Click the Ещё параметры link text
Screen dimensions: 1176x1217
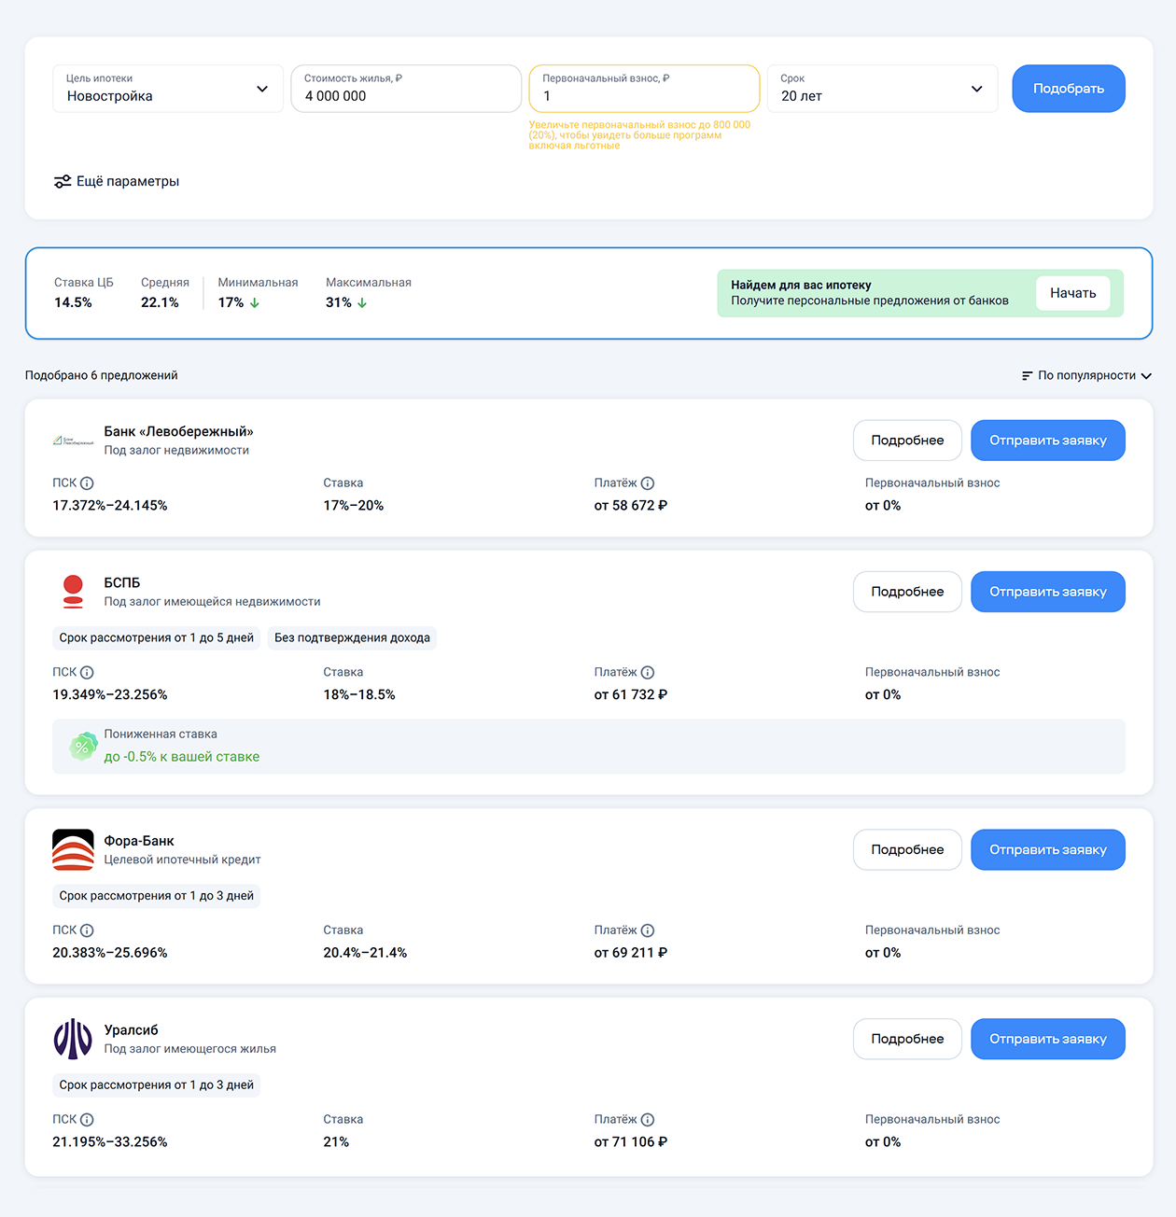(x=128, y=181)
